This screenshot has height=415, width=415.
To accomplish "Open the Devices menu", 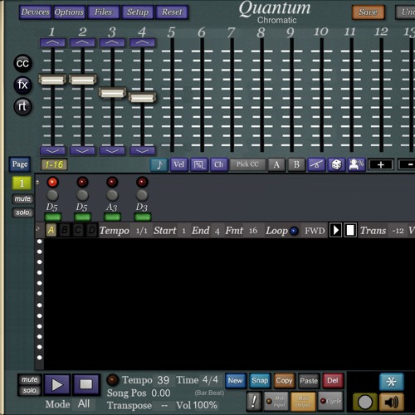I will (36, 12).
